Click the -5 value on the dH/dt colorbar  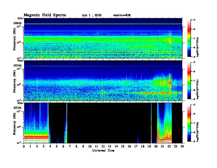194,20
